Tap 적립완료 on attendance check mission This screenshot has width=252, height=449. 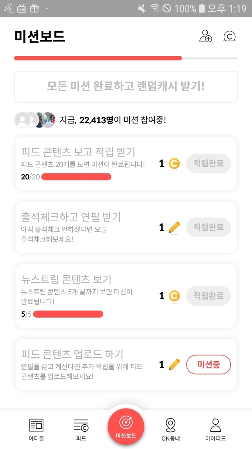coord(208,228)
